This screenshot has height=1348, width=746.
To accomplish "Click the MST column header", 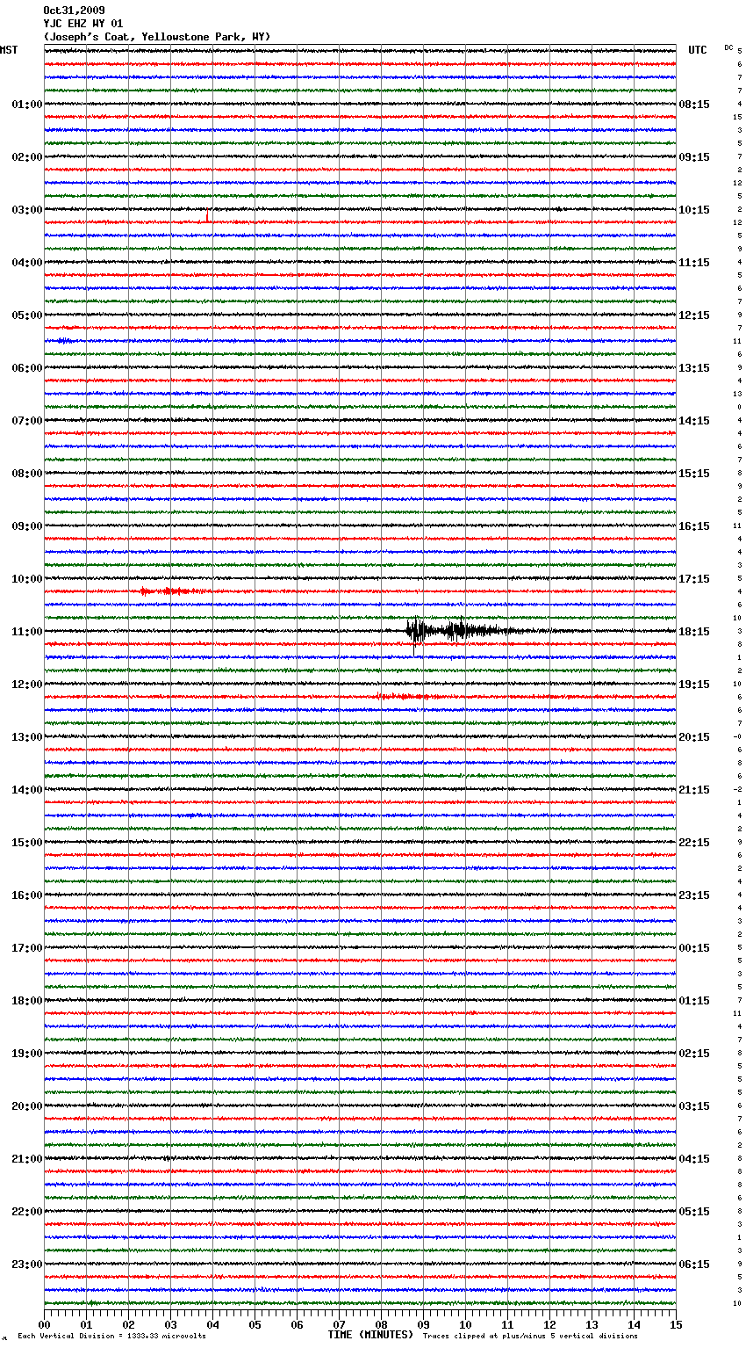I will click(x=9, y=50).
